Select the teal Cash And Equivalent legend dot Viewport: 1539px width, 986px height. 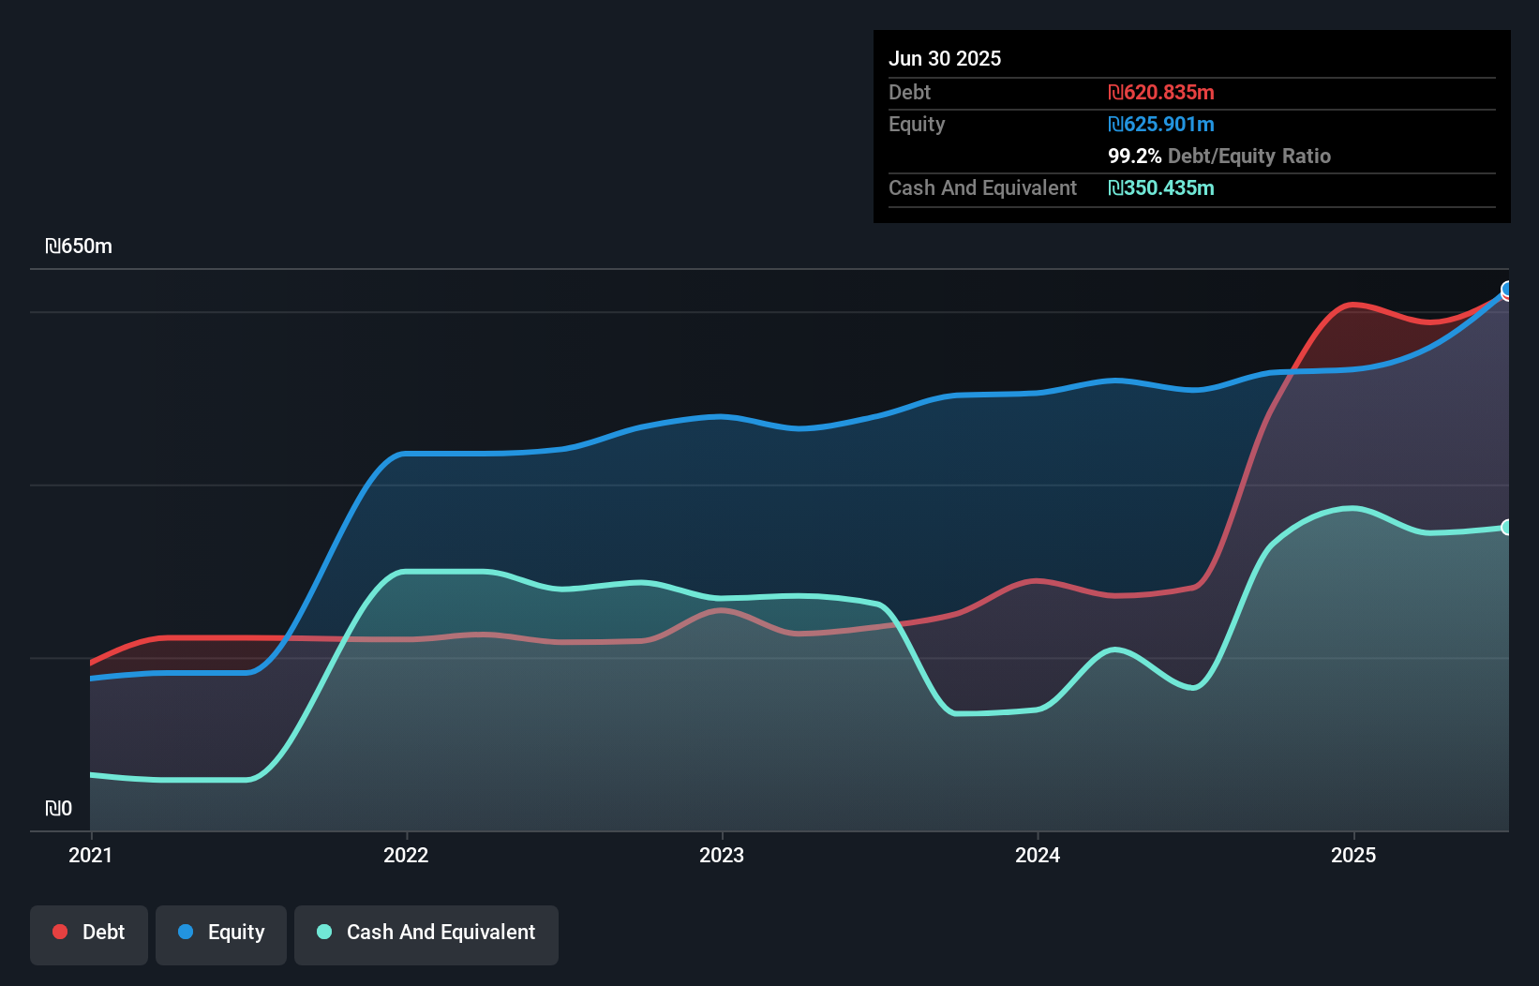coord(322,933)
